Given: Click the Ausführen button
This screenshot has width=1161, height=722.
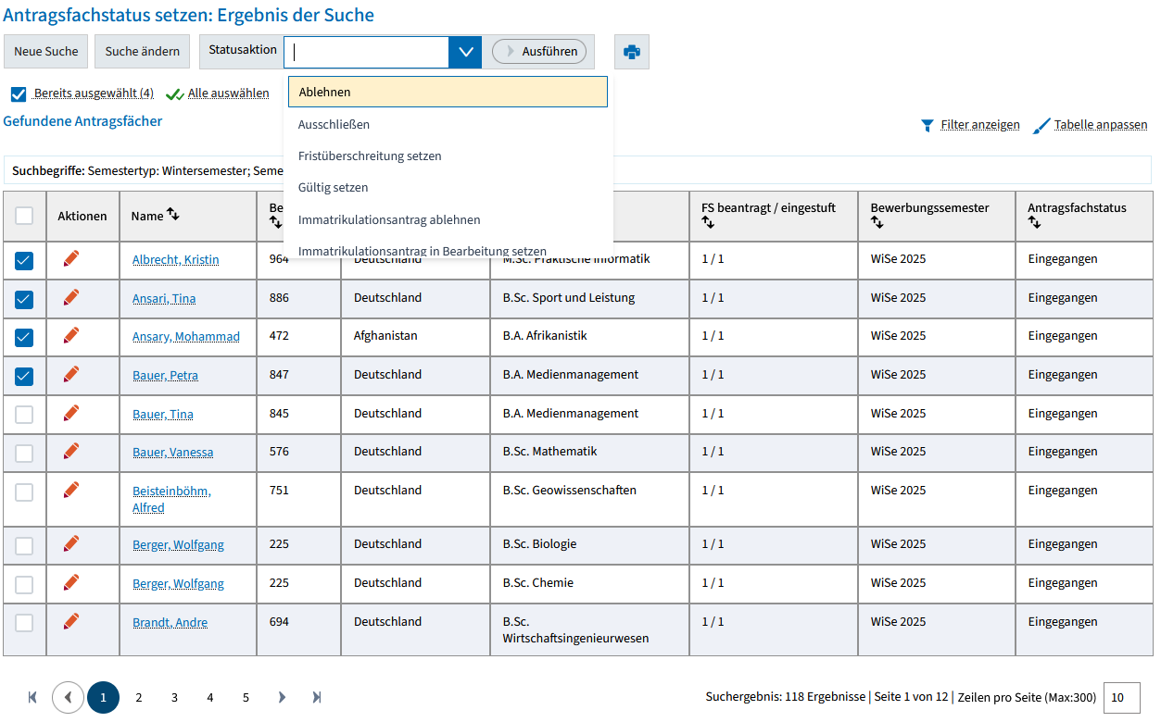Looking at the screenshot, I should pyautogui.click(x=539, y=52).
